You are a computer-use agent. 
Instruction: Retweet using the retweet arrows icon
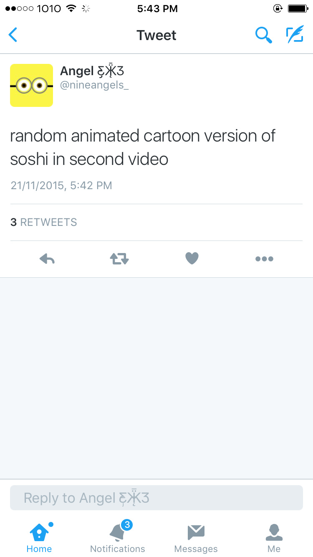click(119, 259)
